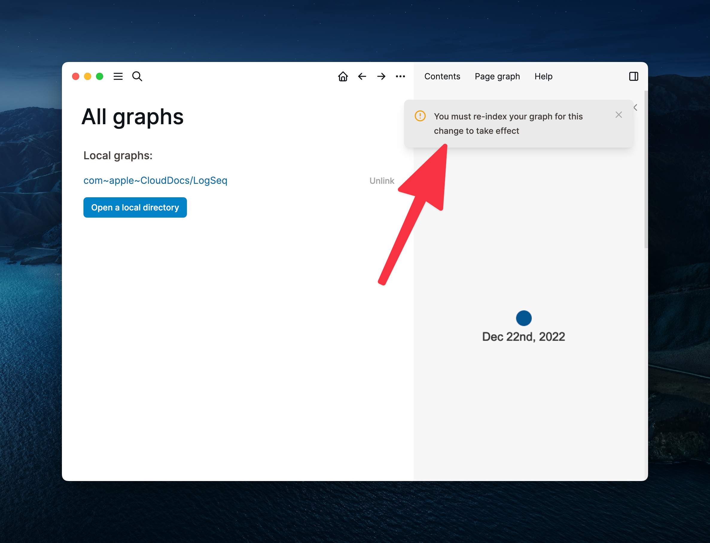Toggle the right sidebar panel icon
This screenshot has width=710, height=543.
[x=633, y=76]
